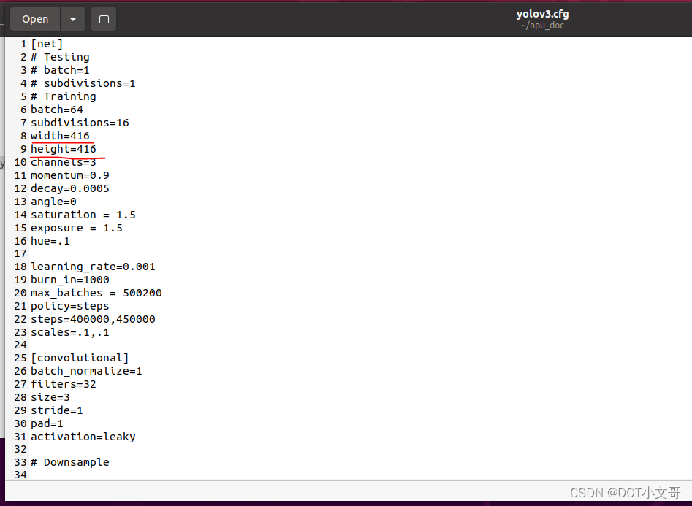
Task: Click the [convolutional] section header
Action: (x=80, y=358)
